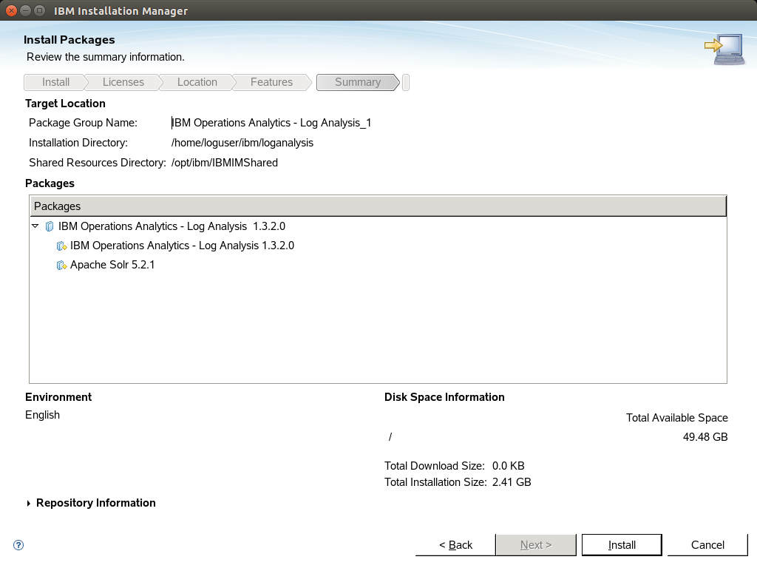Screen dimensions: 757x568
Task: Click the Disk Space Information heading
Action: coord(444,397)
